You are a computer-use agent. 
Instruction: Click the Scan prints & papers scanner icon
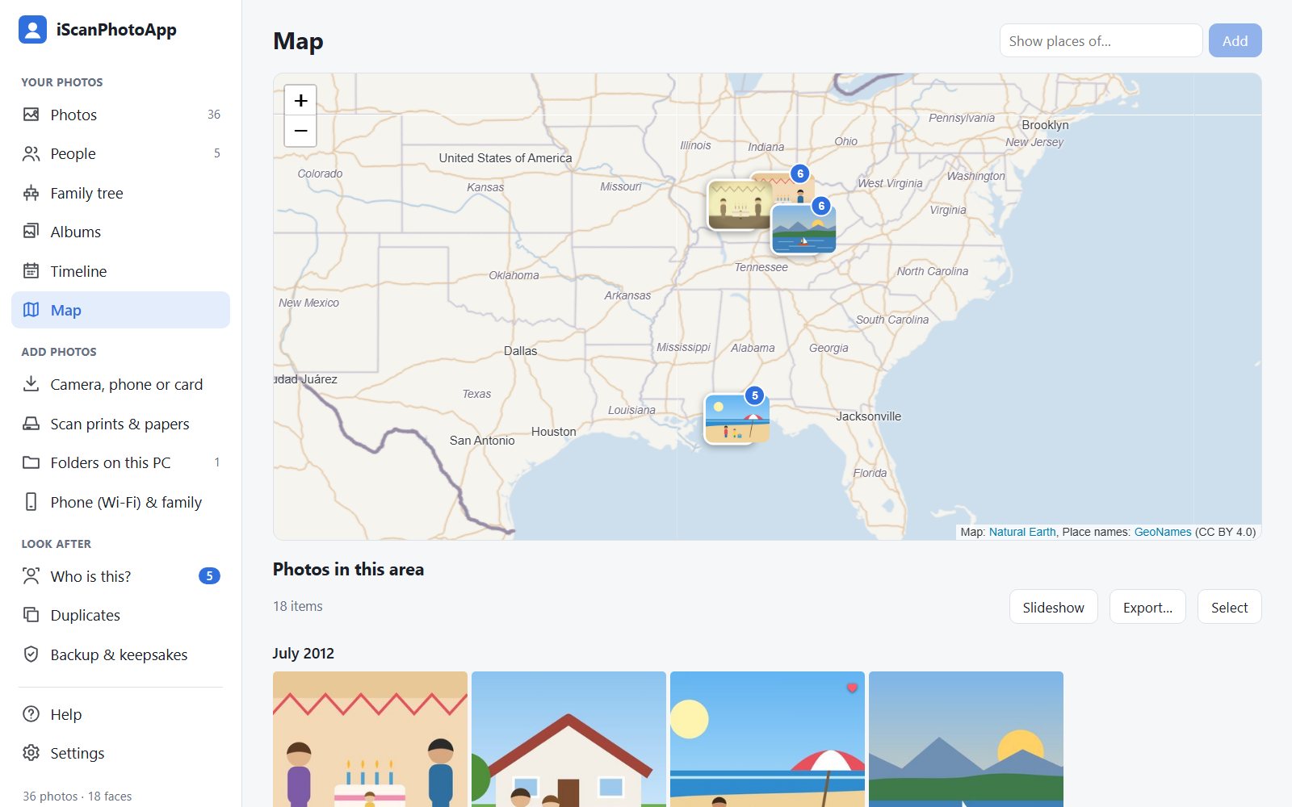click(31, 424)
